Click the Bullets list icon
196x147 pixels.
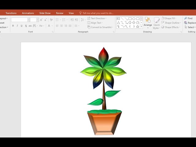tap(57, 20)
